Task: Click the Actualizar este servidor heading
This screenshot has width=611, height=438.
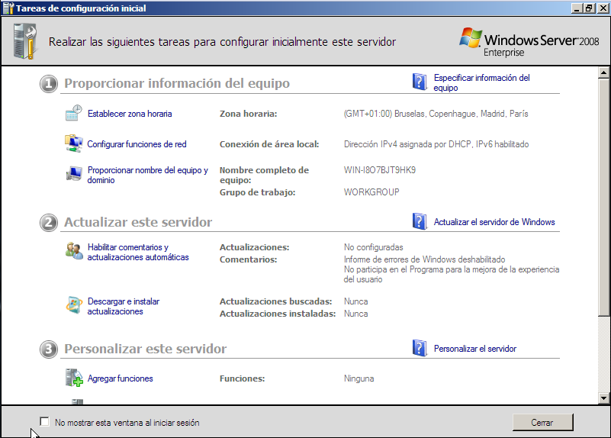Action: click(x=138, y=222)
